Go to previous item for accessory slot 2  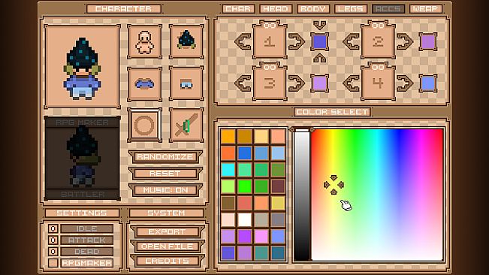click(351, 42)
